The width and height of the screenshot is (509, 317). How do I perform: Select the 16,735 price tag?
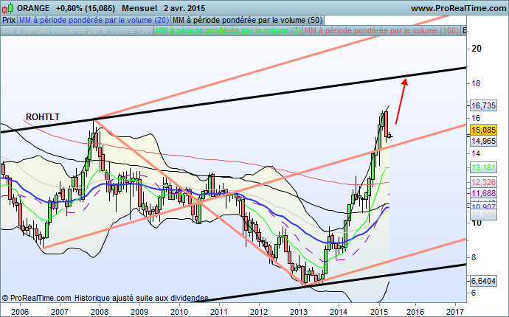point(483,105)
